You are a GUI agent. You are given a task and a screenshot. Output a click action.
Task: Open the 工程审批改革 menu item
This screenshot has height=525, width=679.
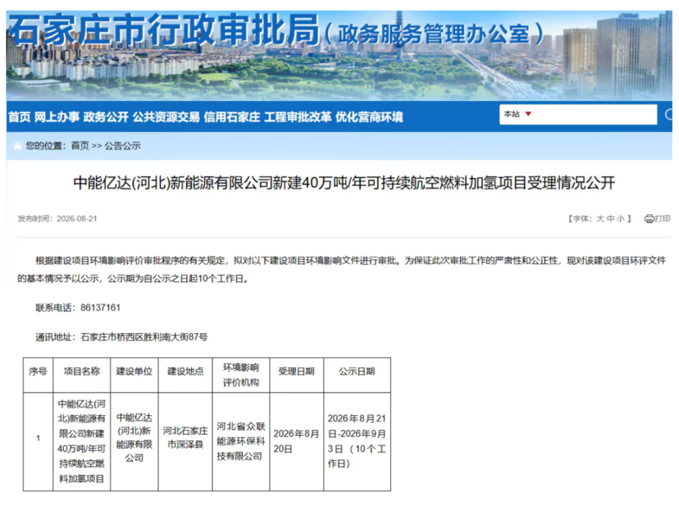pos(298,117)
